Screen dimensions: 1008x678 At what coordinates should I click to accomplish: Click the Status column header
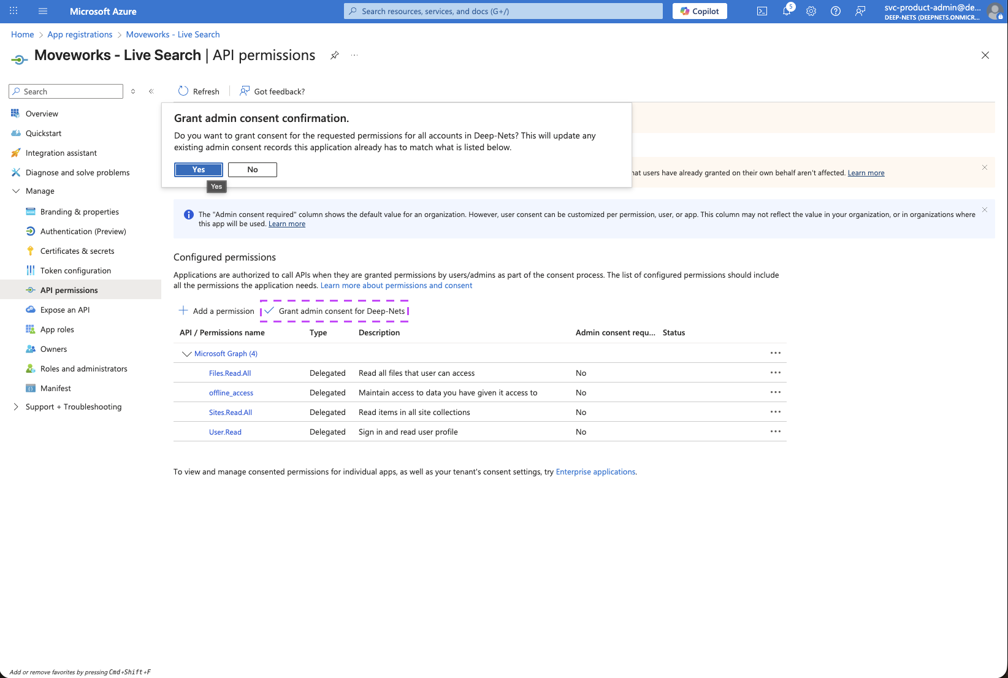674,333
